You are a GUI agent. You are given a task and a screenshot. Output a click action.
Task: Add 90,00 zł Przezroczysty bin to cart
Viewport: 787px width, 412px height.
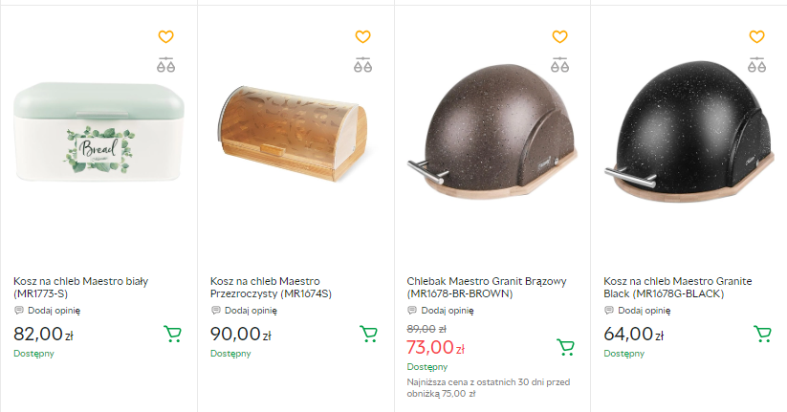[x=368, y=334]
